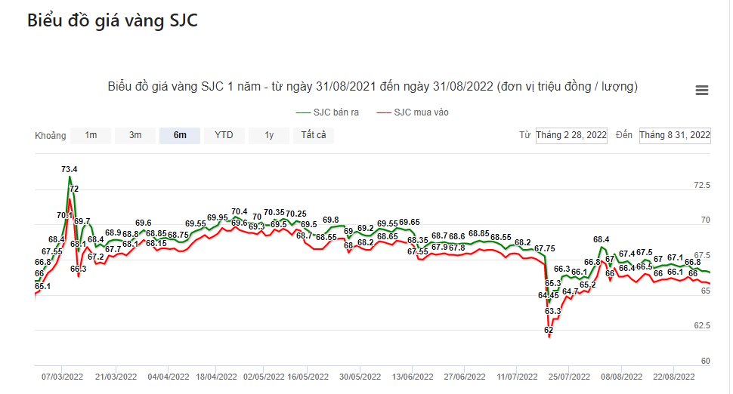This screenshot has width=733, height=394.
Task: Click the 73.4 peak data label
Action: [x=70, y=170]
